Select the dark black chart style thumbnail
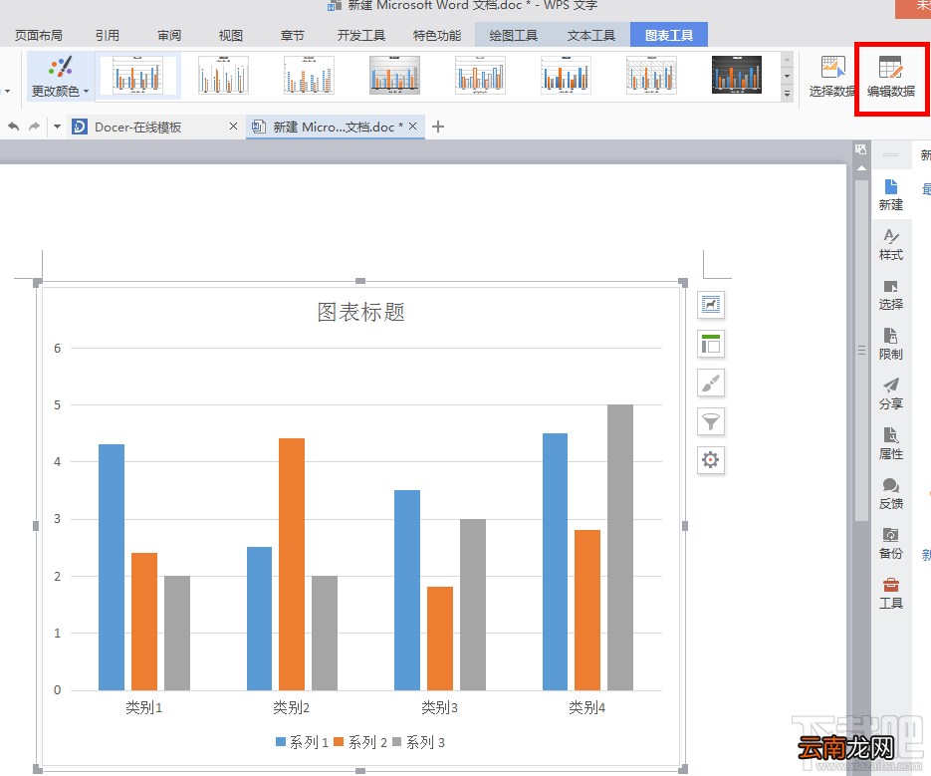This screenshot has height=776, width=931. pos(737,75)
